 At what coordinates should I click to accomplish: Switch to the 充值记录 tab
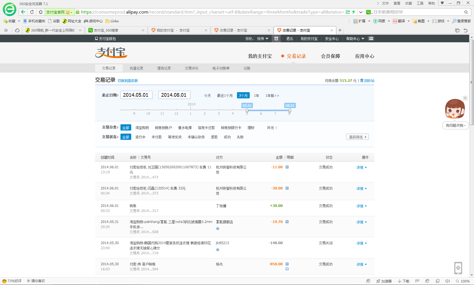click(136, 68)
